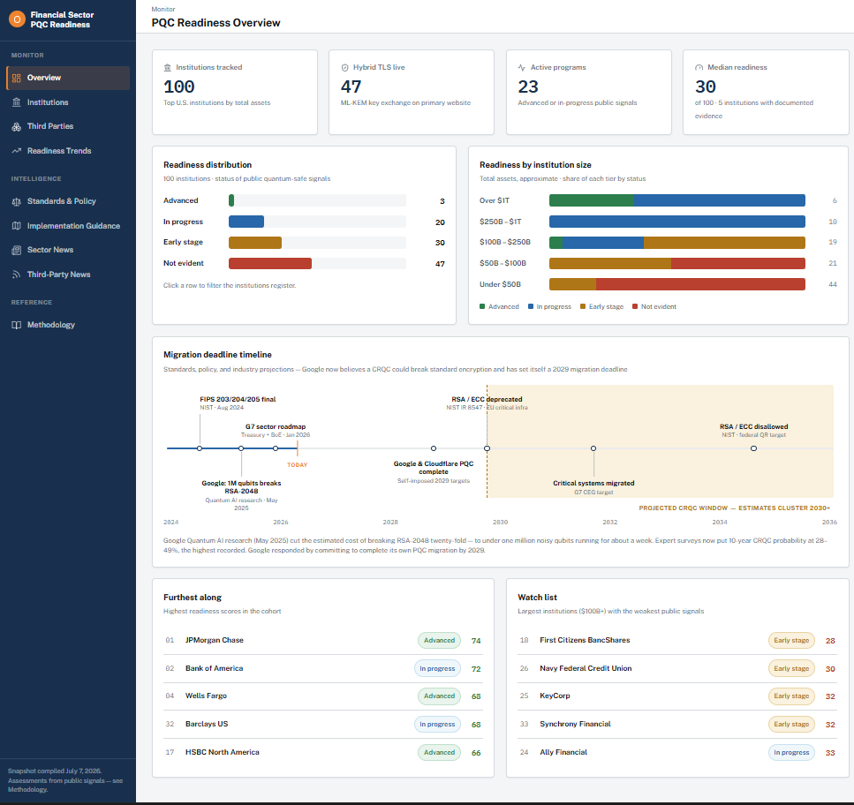Click the bank icon on Institutions tracked card
The width and height of the screenshot is (854, 805).
[x=167, y=67]
